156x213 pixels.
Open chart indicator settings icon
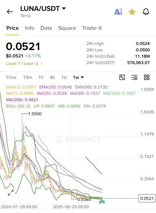134,77
